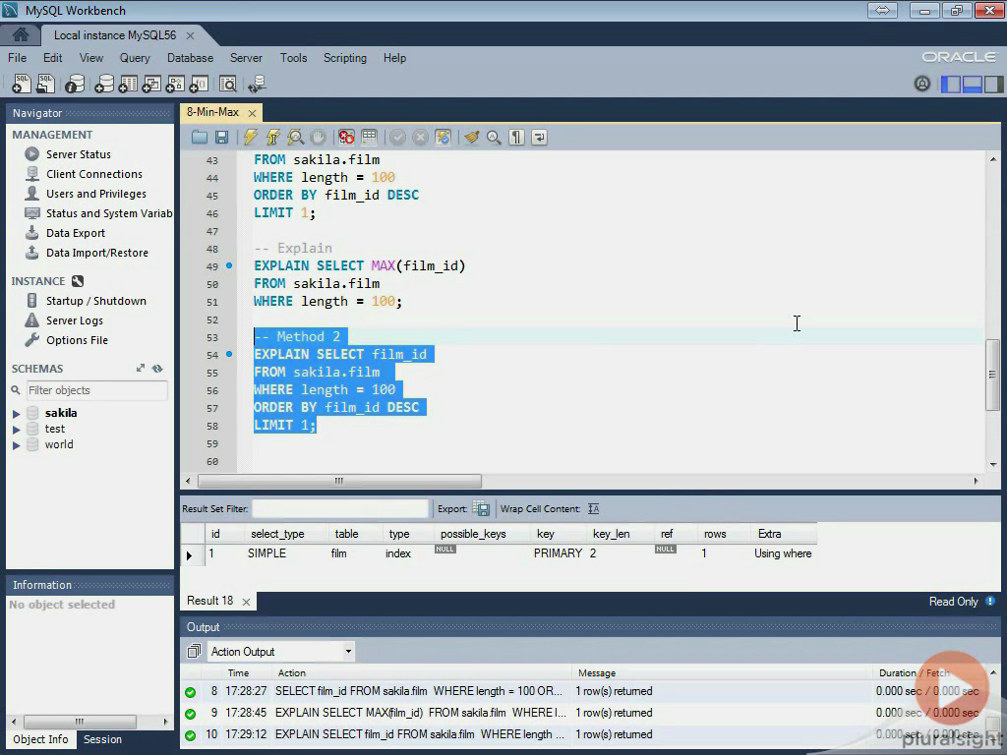Open the File menu
This screenshot has height=755, width=1007.
tap(18, 58)
